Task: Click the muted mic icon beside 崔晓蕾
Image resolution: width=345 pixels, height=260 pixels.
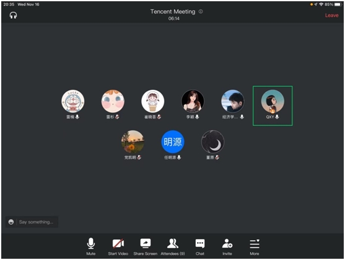Action: pos(159,117)
